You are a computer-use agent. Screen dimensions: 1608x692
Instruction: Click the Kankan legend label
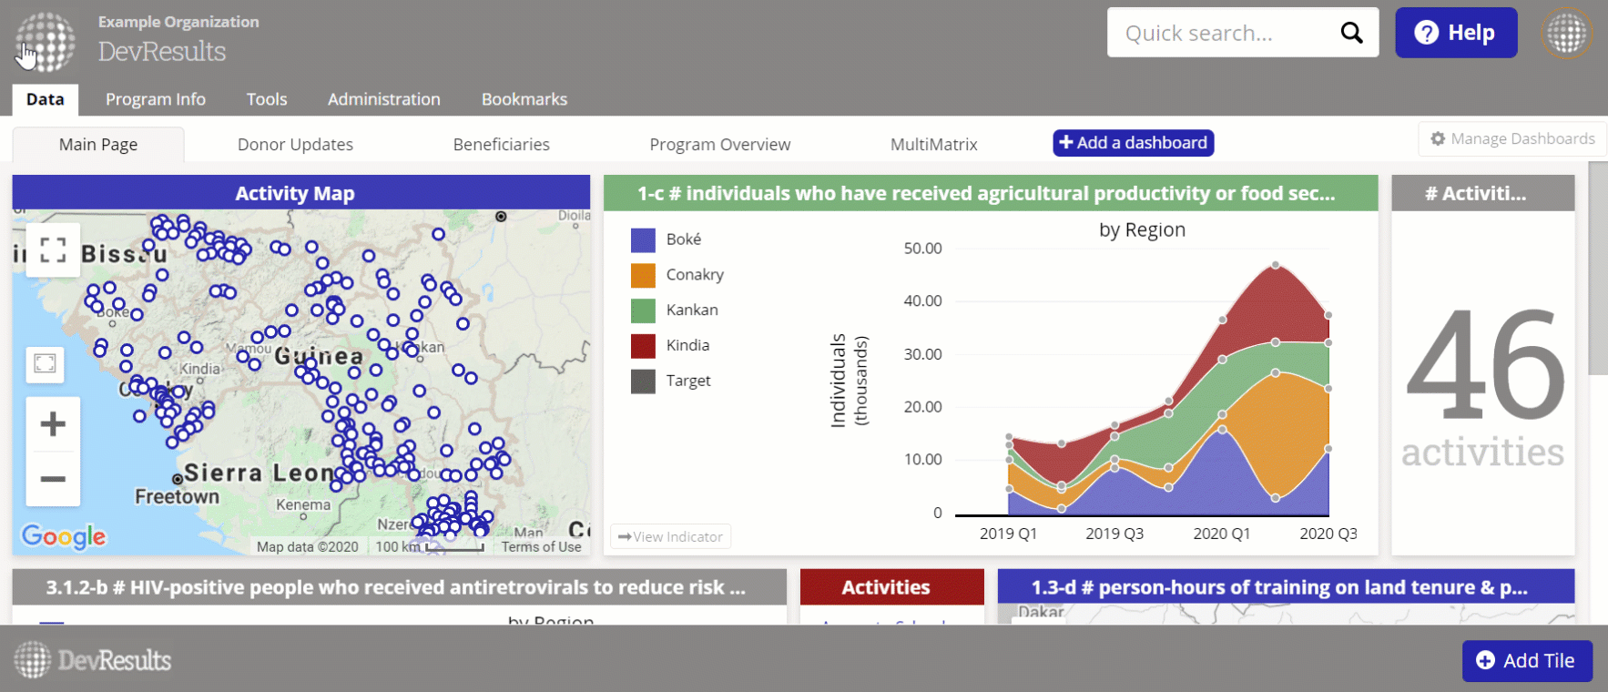(692, 310)
